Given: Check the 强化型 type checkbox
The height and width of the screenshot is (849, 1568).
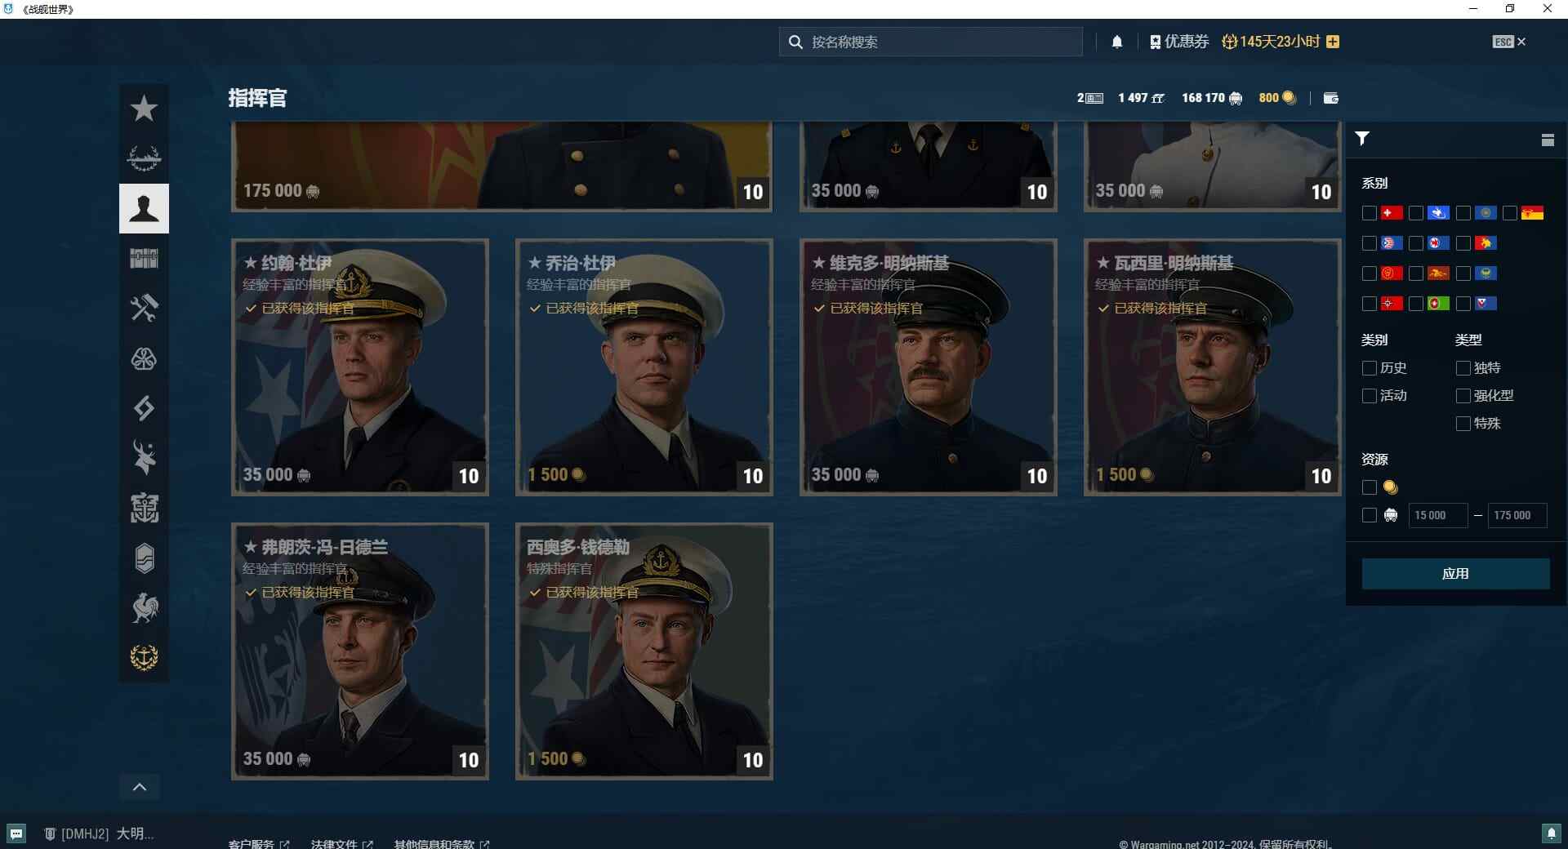Looking at the screenshot, I should [x=1463, y=396].
